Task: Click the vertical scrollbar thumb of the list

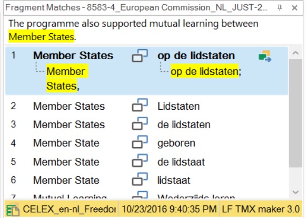Action: tap(295, 113)
